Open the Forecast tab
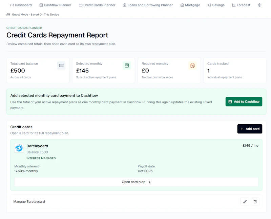This screenshot has width=271, height=219. 241,5
